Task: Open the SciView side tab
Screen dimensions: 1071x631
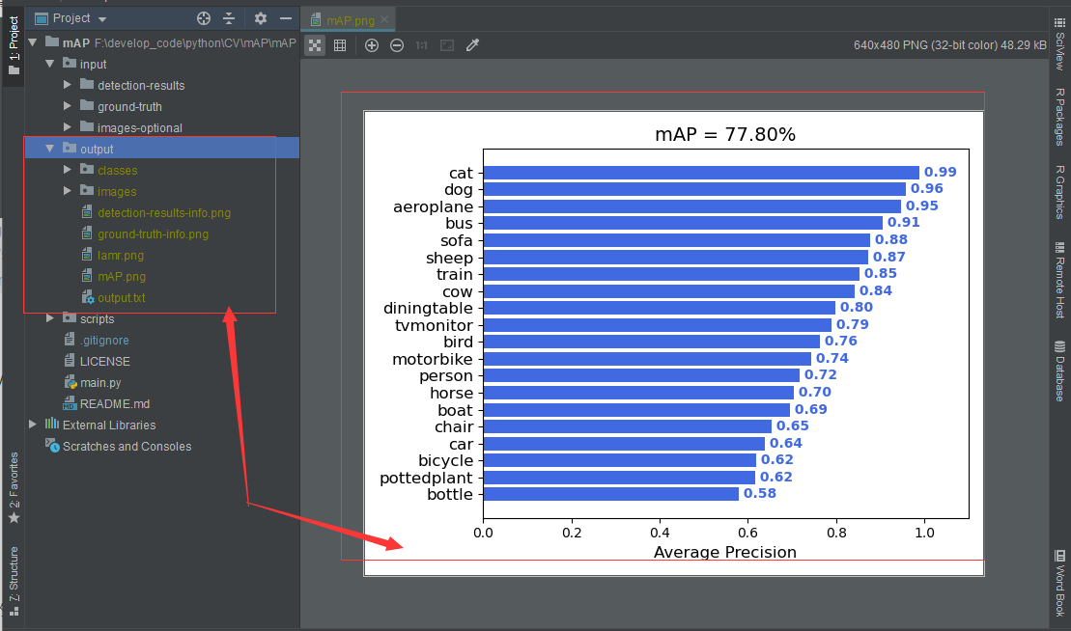Action: click(x=1060, y=43)
